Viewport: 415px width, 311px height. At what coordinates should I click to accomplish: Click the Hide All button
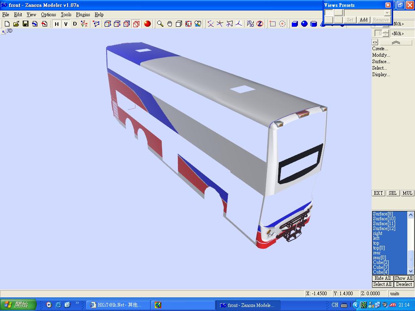383,278
